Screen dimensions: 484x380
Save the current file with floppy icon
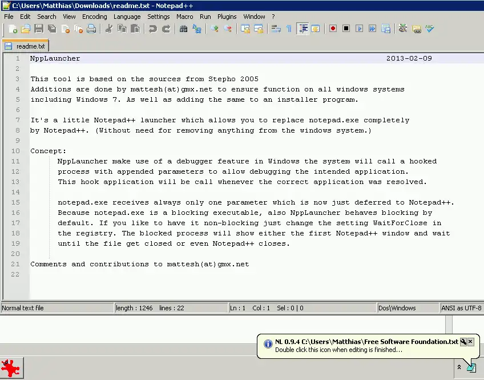pos(39,29)
